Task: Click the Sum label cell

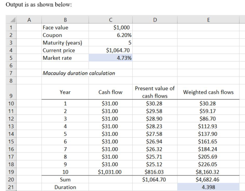Action: click(x=65, y=180)
